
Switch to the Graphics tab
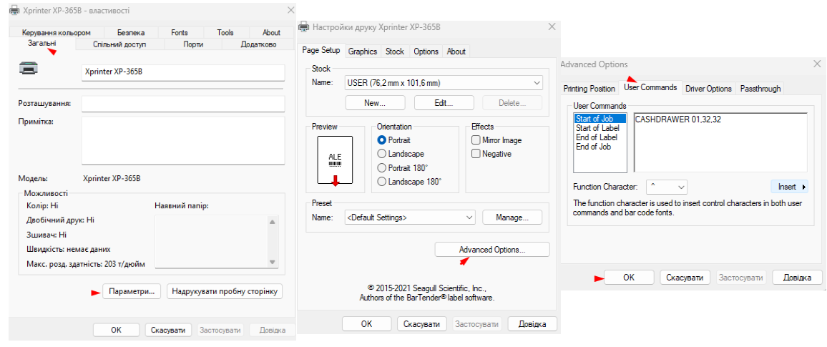pos(363,52)
